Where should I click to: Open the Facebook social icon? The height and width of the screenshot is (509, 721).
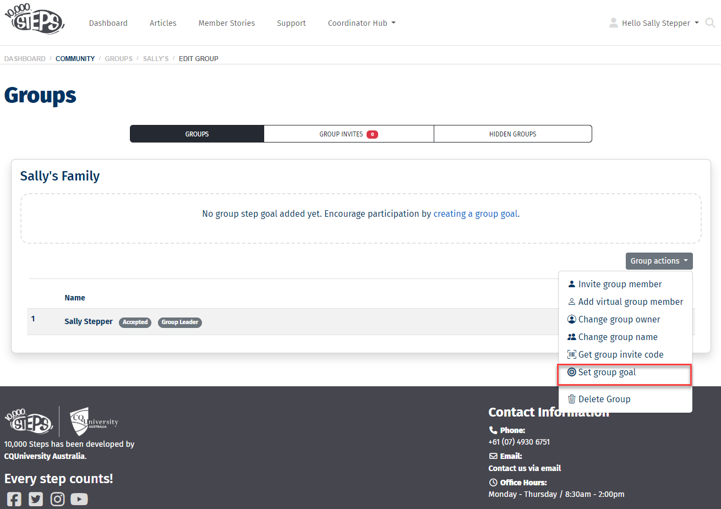[x=14, y=499]
